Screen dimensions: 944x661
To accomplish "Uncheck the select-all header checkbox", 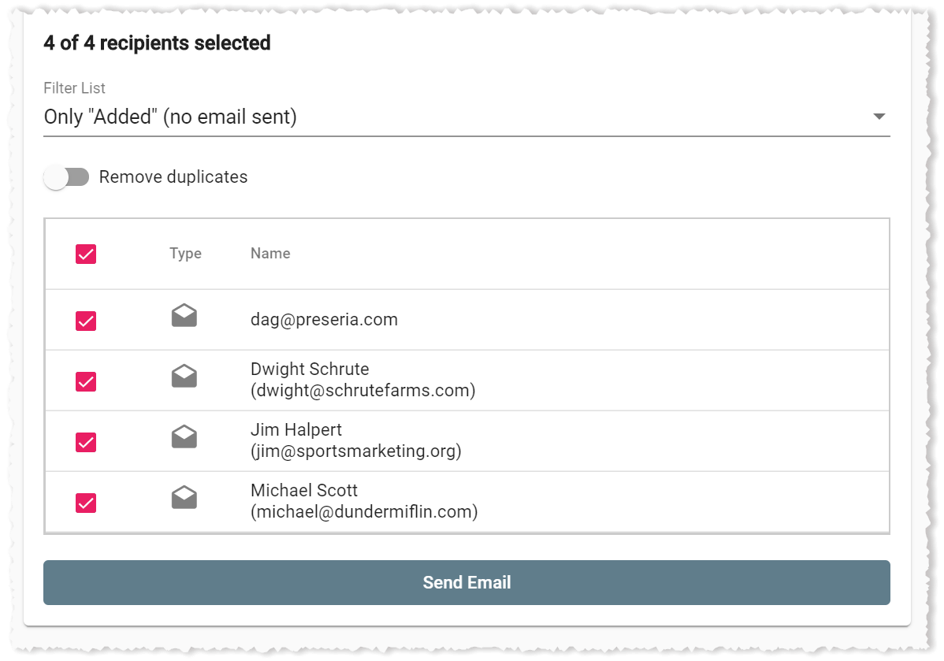I will (x=85, y=254).
